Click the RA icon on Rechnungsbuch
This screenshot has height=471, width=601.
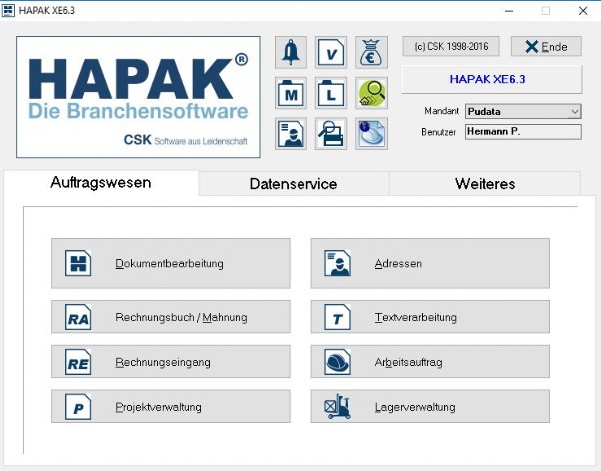click(x=78, y=317)
